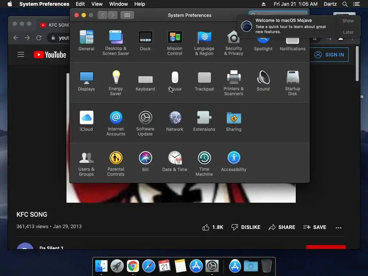Image resolution: width=368 pixels, height=276 pixels.
Task: Open the more options ellipsis under video
Action: 339,227
